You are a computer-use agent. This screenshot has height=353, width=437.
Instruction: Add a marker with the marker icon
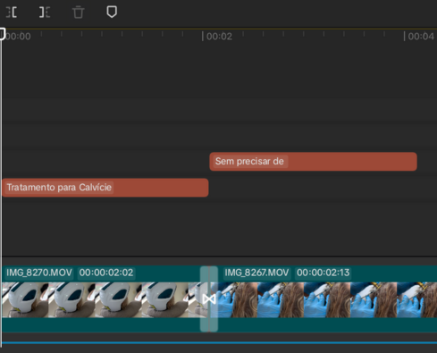(x=112, y=12)
